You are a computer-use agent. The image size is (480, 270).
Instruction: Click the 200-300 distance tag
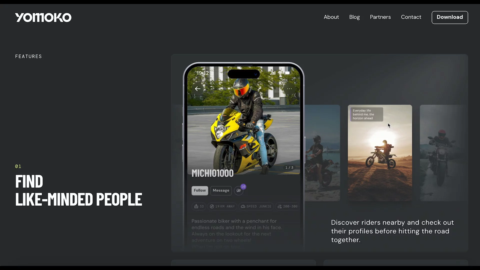point(288,206)
